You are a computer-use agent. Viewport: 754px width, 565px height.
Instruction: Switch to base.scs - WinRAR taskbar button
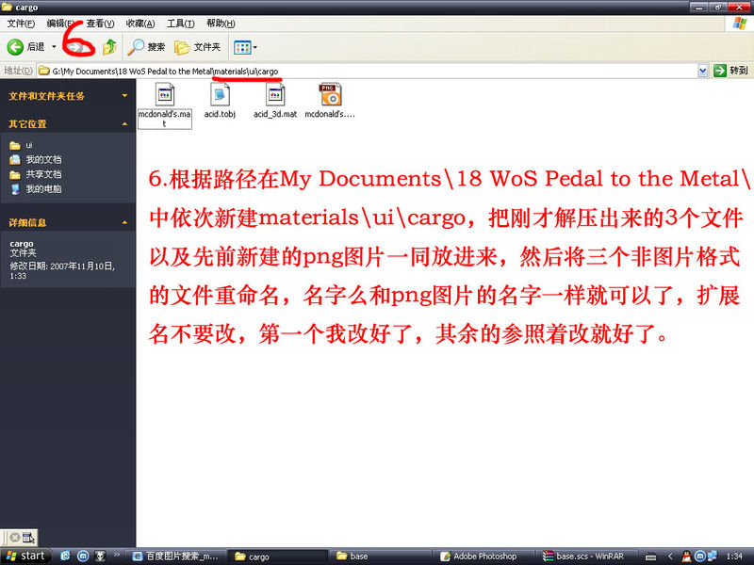(x=585, y=557)
